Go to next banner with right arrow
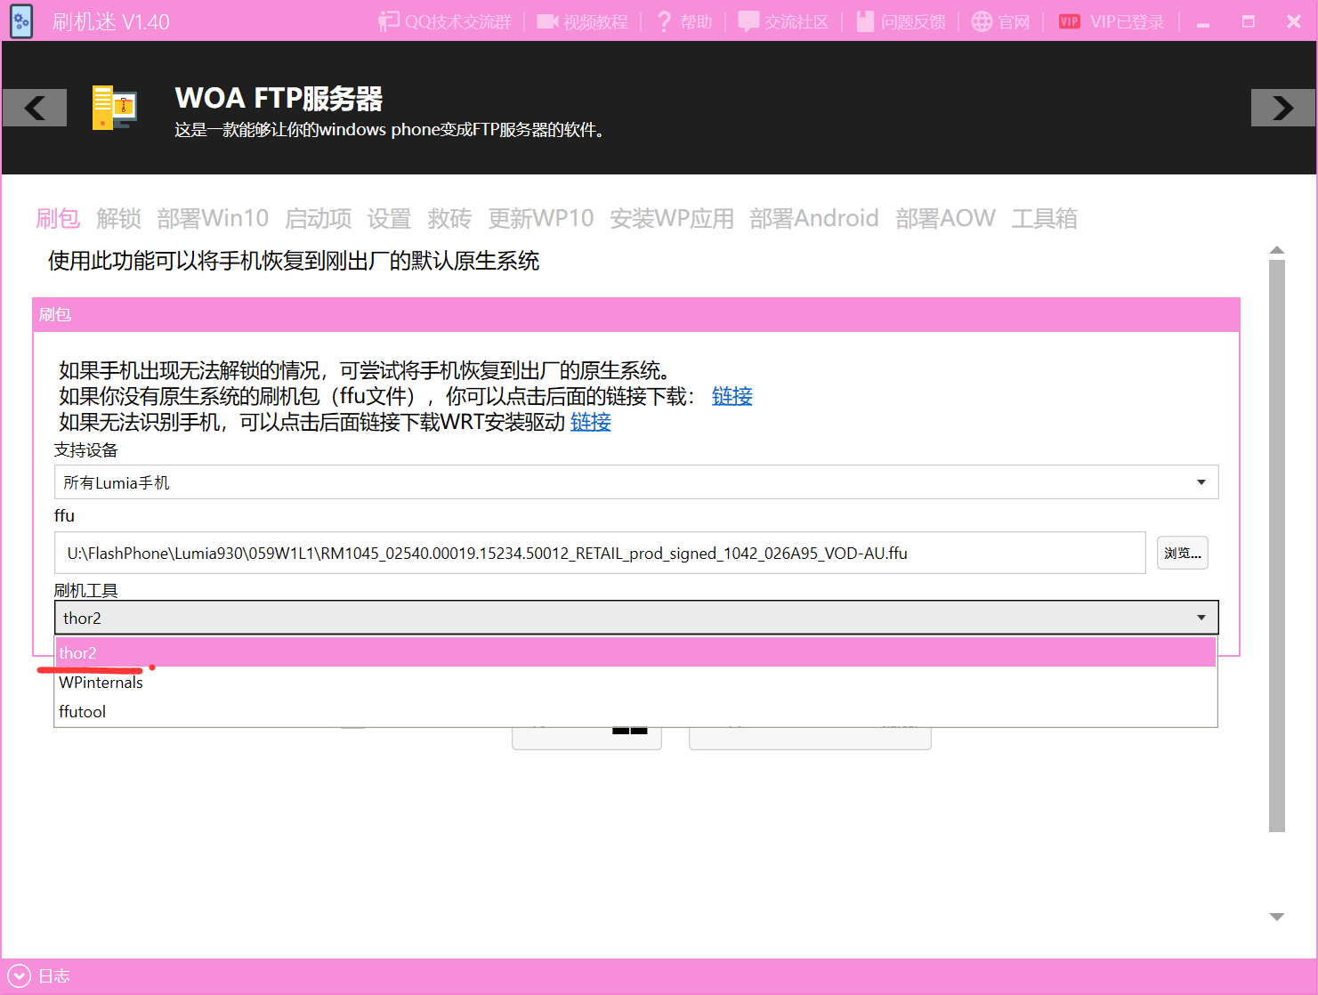The height and width of the screenshot is (995, 1318). coord(1282,108)
